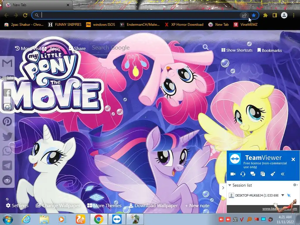Open TeamViewer chat bubbles
The height and width of the screenshot is (225, 300).
coord(253,174)
